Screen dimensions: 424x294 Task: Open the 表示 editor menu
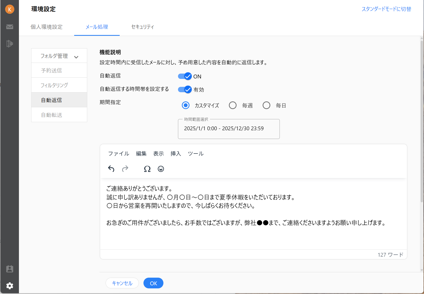(159, 154)
